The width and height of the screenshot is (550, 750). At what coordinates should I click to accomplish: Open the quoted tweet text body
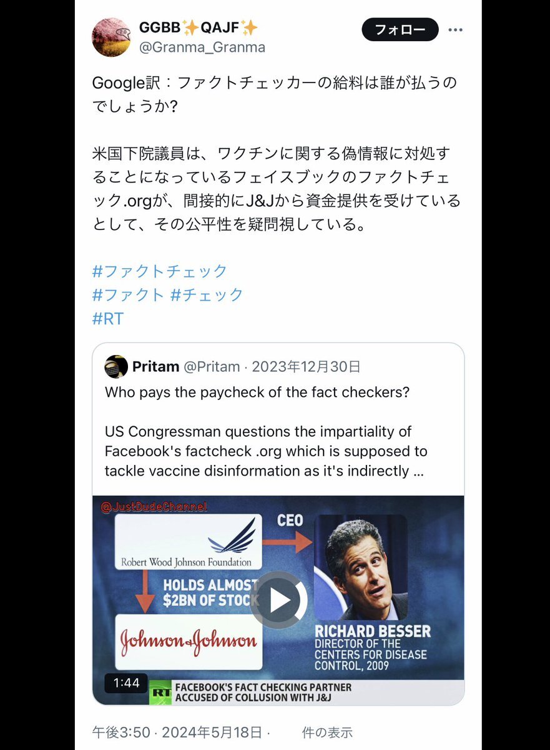tap(265, 432)
